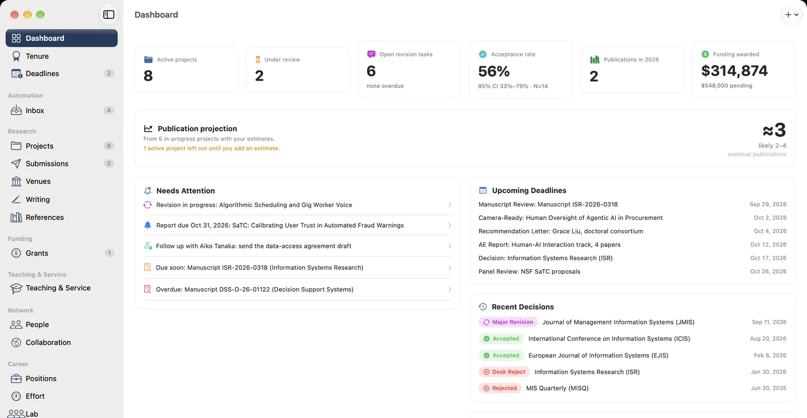Expand chevron for Revision in progress row
The image size is (807, 418).
[x=449, y=205]
